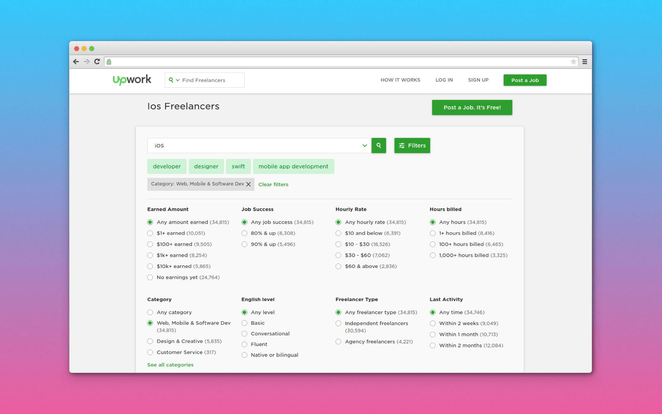Select Native or bilingual English level

point(245,355)
